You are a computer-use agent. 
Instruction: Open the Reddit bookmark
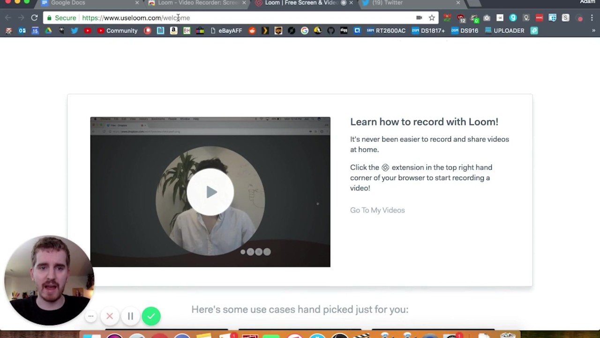(x=252, y=31)
